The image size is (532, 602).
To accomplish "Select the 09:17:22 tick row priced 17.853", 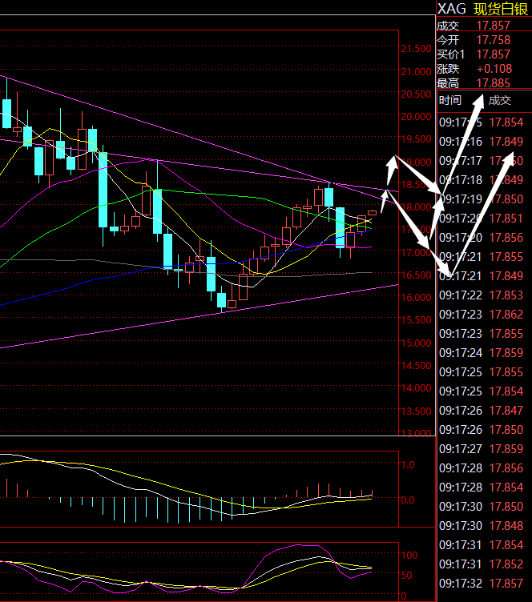I will point(482,295).
